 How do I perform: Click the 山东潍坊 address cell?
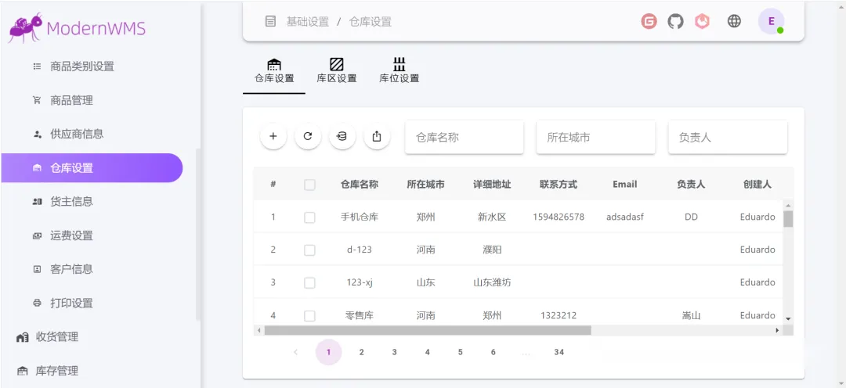coord(492,282)
